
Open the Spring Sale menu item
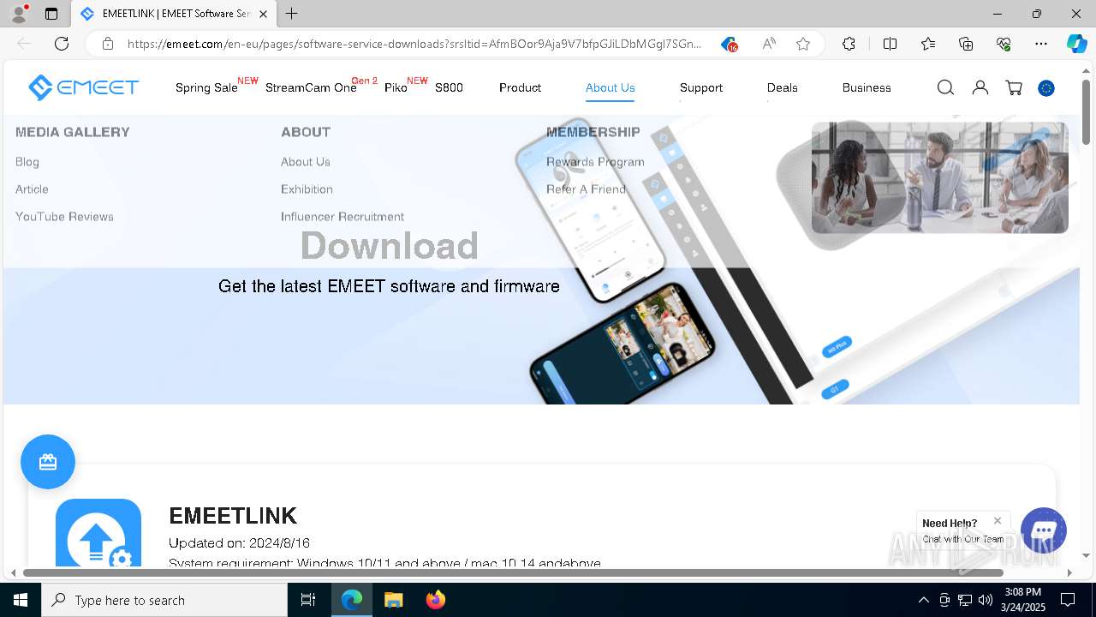tap(206, 87)
